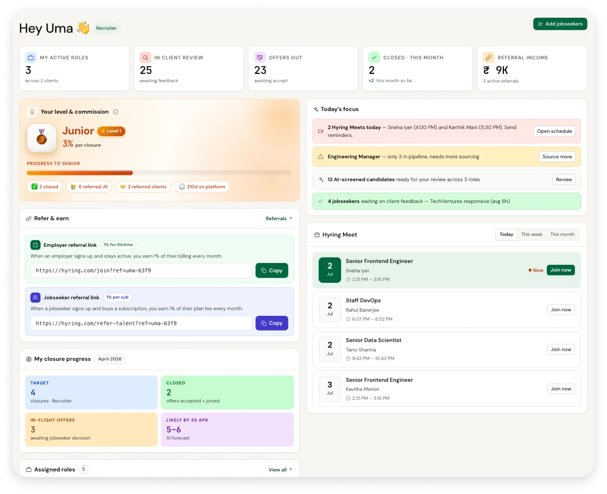Click the Target closures tile
The width and height of the screenshot is (607, 494).
[x=91, y=393]
